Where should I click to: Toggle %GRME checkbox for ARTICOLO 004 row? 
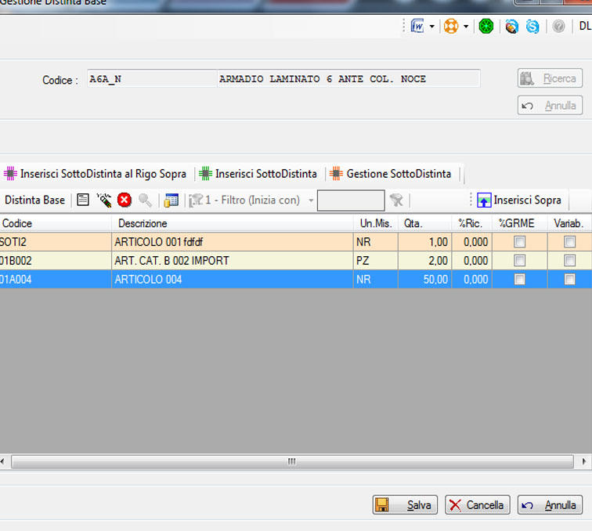click(x=519, y=279)
